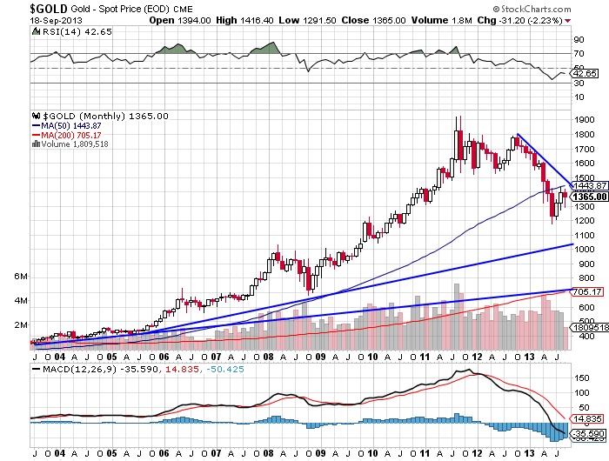Click the Chg -31.20 (-2.23%) value
Screen dimensions: 609x461
point(519,20)
